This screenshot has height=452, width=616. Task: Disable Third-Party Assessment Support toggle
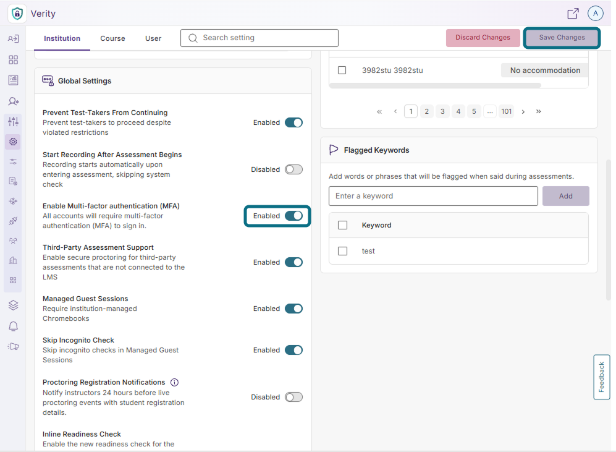coord(293,262)
